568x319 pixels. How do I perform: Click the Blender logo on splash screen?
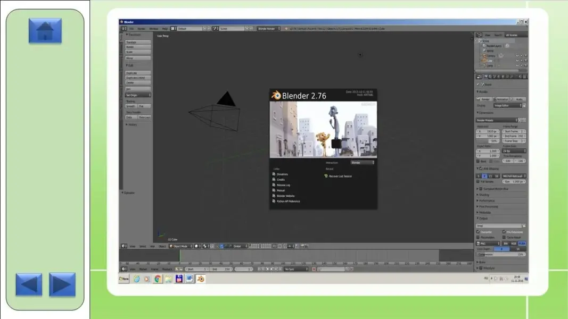(x=276, y=96)
